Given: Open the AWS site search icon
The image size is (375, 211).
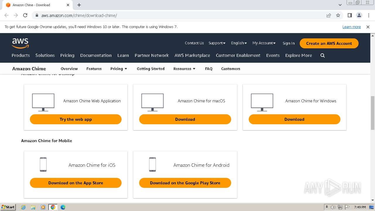Looking at the screenshot, I should [323, 55].
